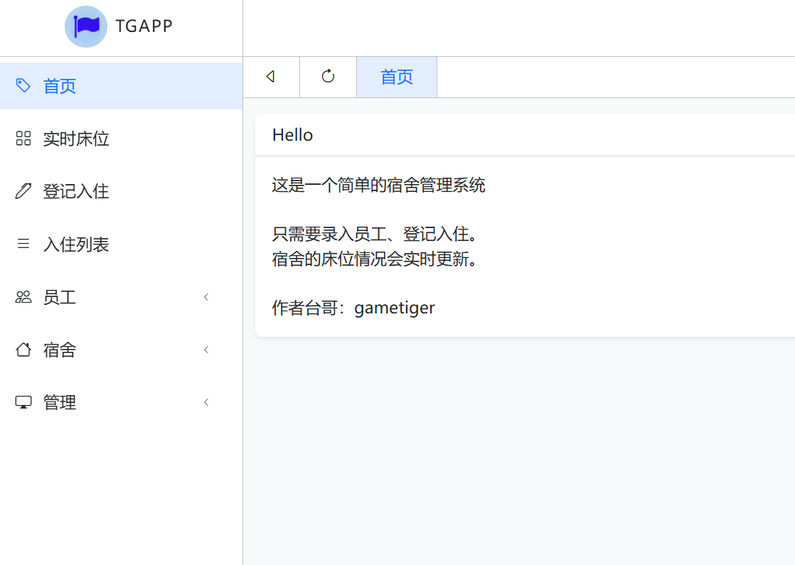
Task: Collapse sidebar with the left triangle button
Action: [271, 77]
